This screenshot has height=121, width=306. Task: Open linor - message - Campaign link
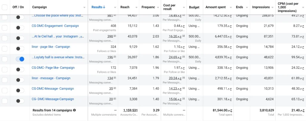coord(51,78)
